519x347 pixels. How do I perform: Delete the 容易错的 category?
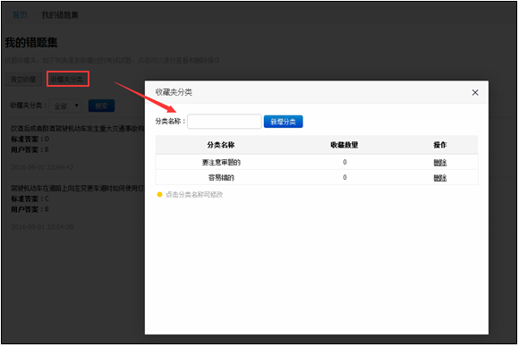pos(440,178)
